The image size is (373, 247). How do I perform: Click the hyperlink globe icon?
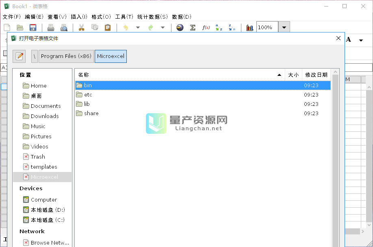(x=180, y=28)
